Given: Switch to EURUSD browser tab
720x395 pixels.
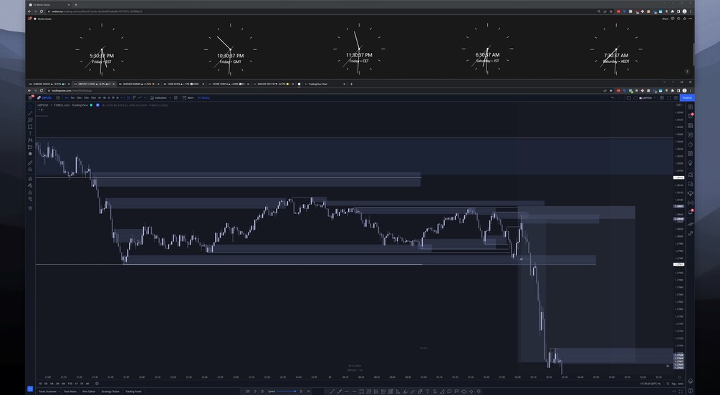Looking at the screenshot, I should pyautogui.click(x=48, y=84).
